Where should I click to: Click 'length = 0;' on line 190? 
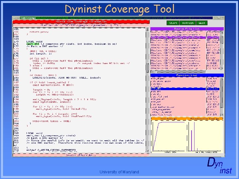[x=41, y=90]
